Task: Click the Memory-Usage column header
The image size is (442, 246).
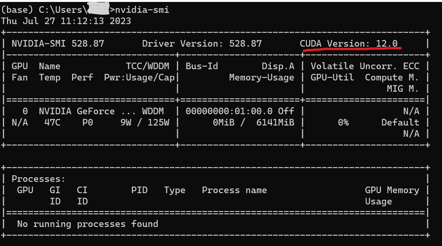Action: tap(261, 77)
